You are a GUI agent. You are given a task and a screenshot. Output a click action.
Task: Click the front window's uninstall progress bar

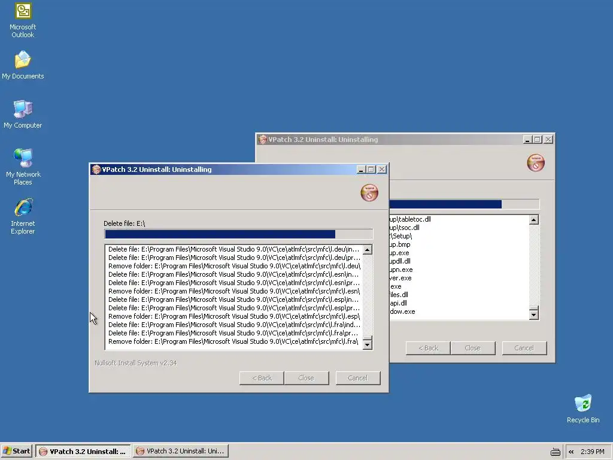tap(239, 234)
